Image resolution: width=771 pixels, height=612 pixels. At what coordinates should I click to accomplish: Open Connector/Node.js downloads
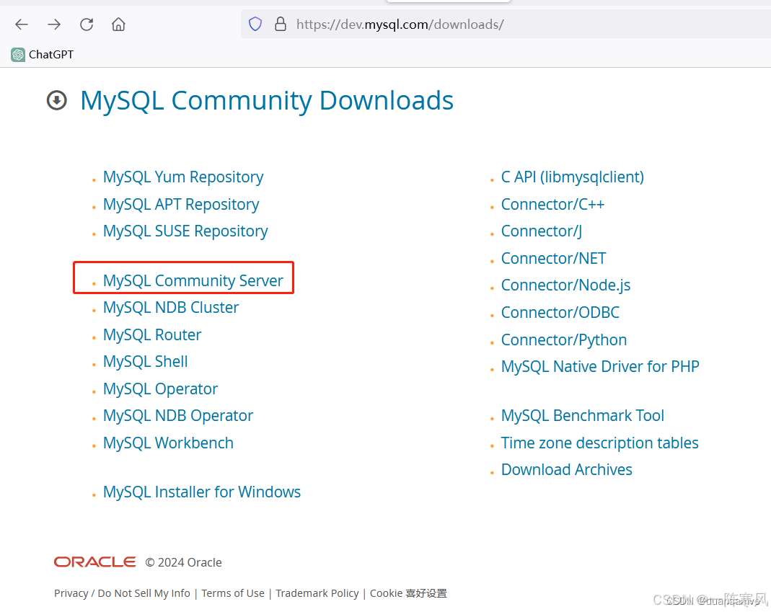565,285
